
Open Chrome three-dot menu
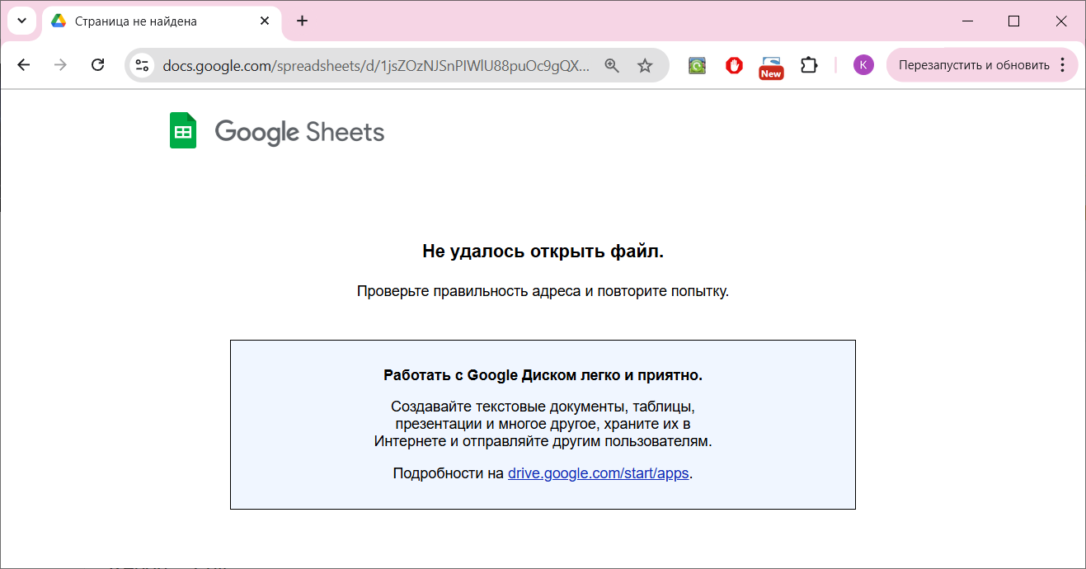pos(1062,65)
